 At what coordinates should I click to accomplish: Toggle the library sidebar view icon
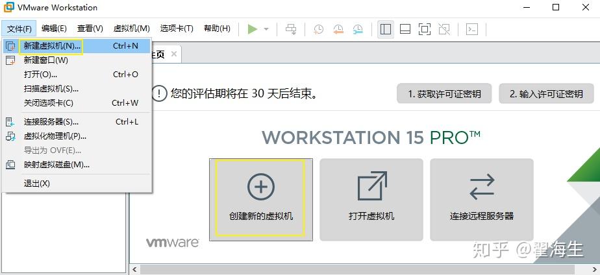click(386, 29)
